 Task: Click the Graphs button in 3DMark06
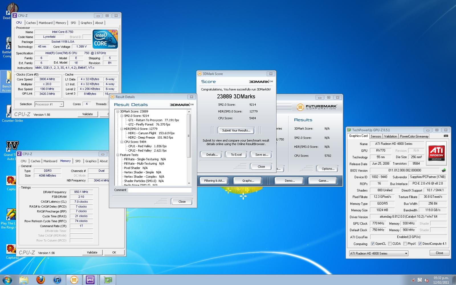click(x=248, y=181)
